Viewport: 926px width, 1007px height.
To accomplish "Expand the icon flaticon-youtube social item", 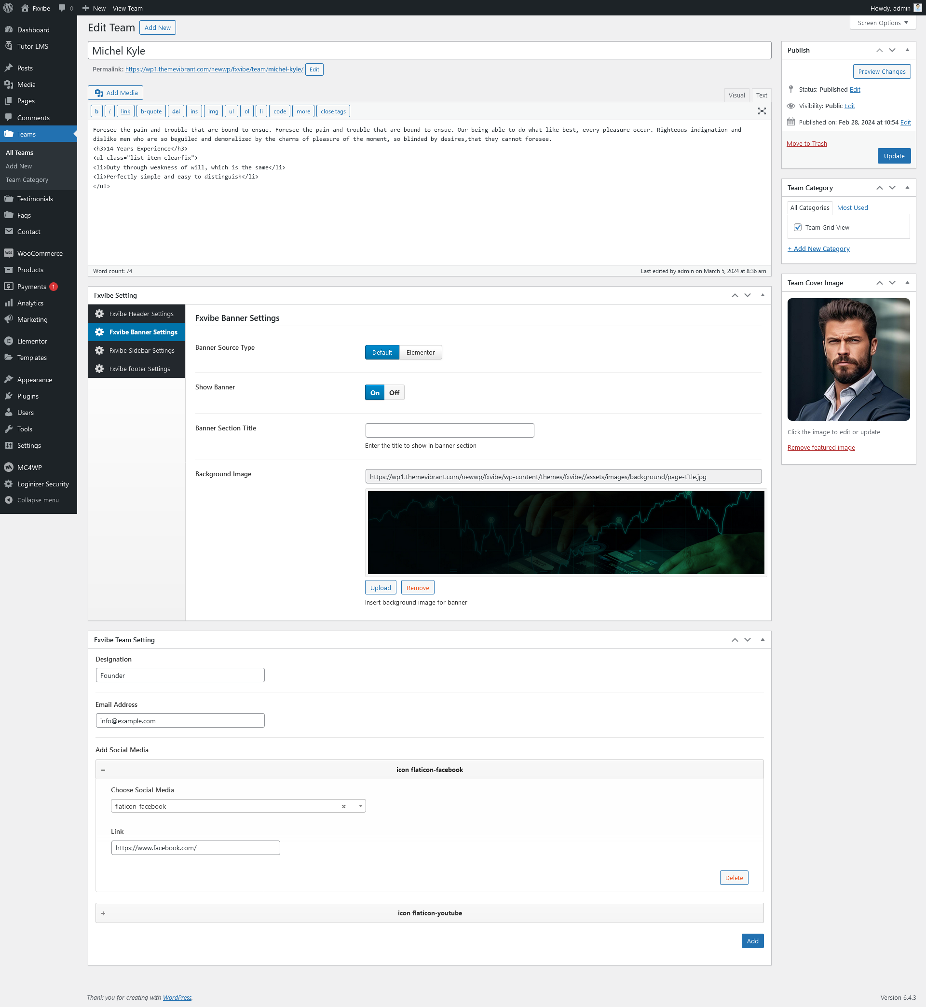I will point(103,913).
